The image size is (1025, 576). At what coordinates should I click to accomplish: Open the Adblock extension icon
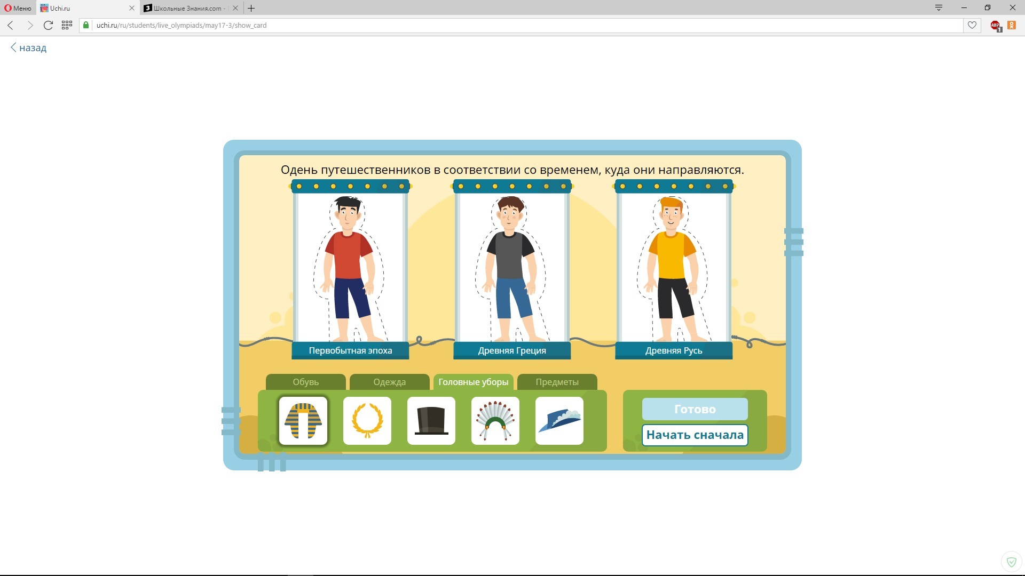995,25
